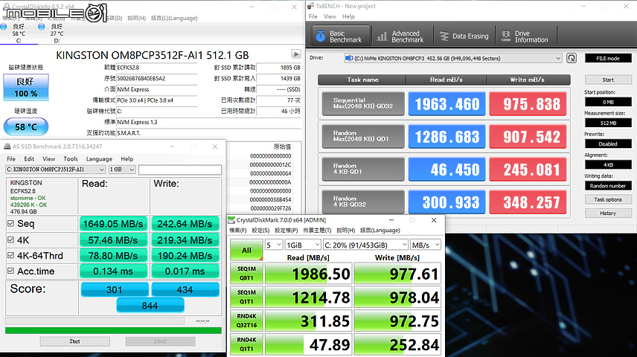
Task: Click the 1986.50 SEQ1M read value
Action: point(308,274)
